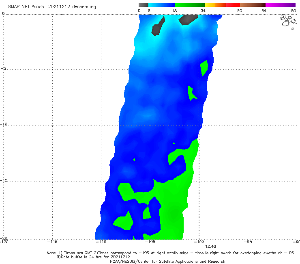The width and height of the screenshot is (300, 264).
Task: Click the color bar label '34'
Action: click(203, 11)
